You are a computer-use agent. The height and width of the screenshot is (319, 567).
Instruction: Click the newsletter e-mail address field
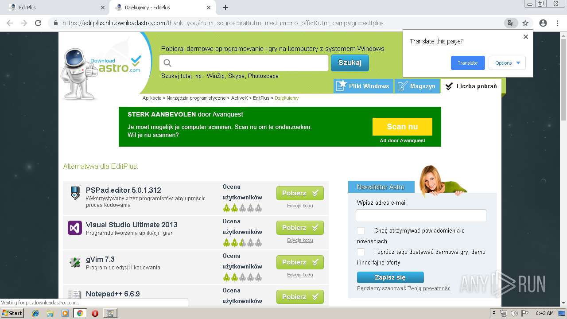click(x=421, y=216)
